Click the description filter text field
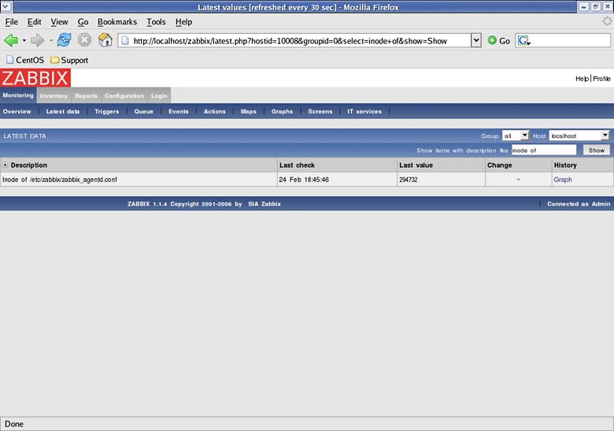The width and height of the screenshot is (614, 431). (x=542, y=150)
